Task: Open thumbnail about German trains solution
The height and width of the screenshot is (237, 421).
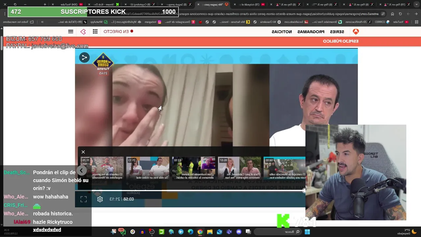Action: tap(193, 168)
